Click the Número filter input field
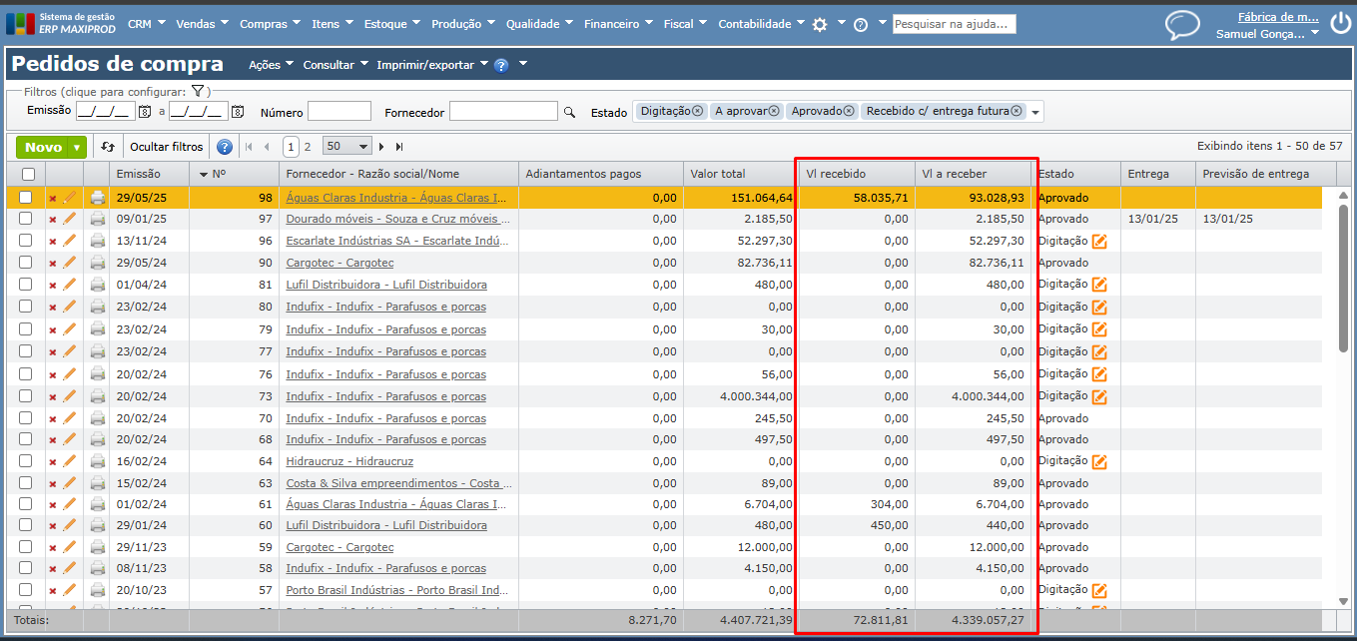 pyautogui.click(x=339, y=112)
